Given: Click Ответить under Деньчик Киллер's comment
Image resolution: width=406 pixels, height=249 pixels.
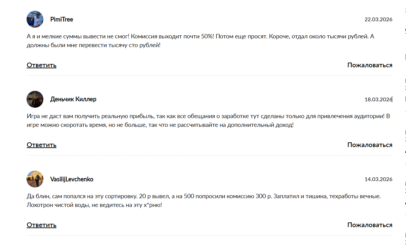Looking at the screenshot, I should tap(41, 145).
